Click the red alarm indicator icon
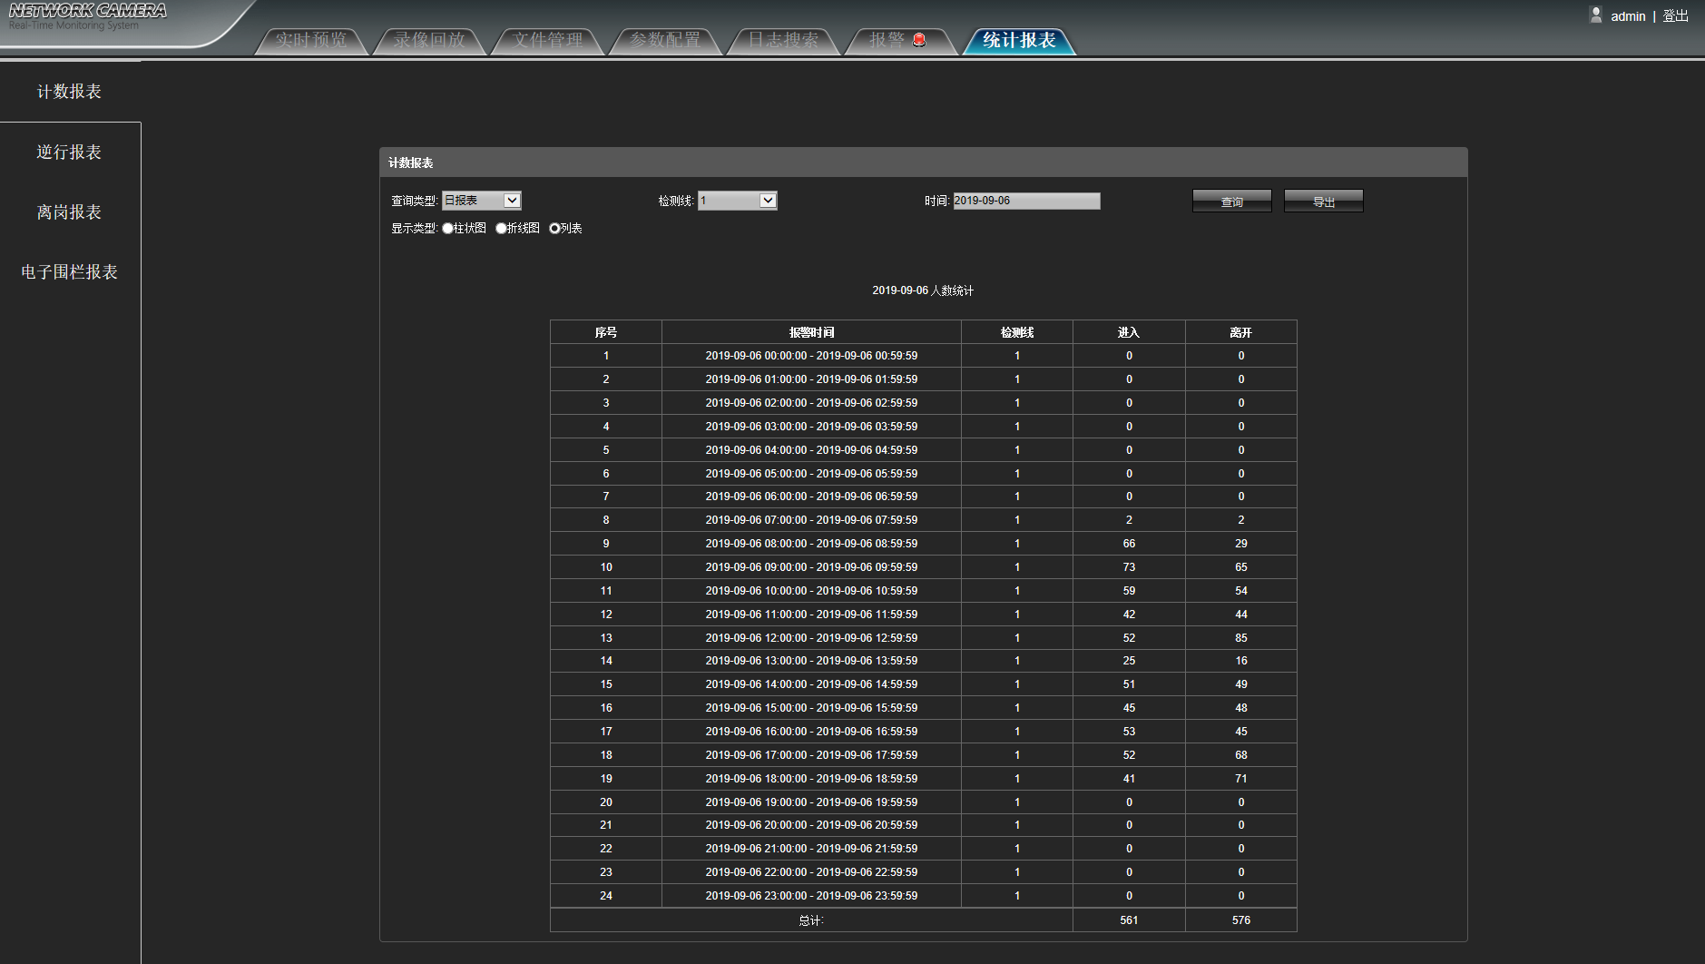Image resolution: width=1705 pixels, height=964 pixels. pos(919,39)
